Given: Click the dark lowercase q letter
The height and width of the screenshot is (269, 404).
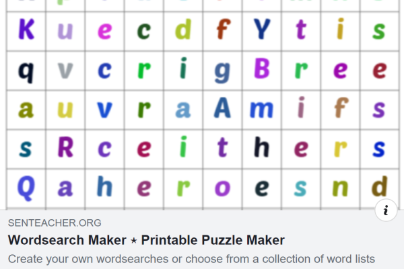Looking at the screenshot, I should pos(26,69).
